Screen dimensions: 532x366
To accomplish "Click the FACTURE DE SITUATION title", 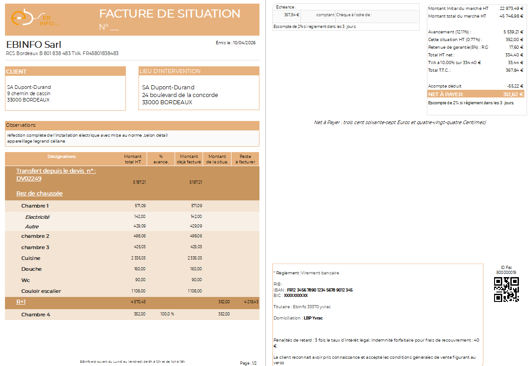I will pyautogui.click(x=170, y=14).
